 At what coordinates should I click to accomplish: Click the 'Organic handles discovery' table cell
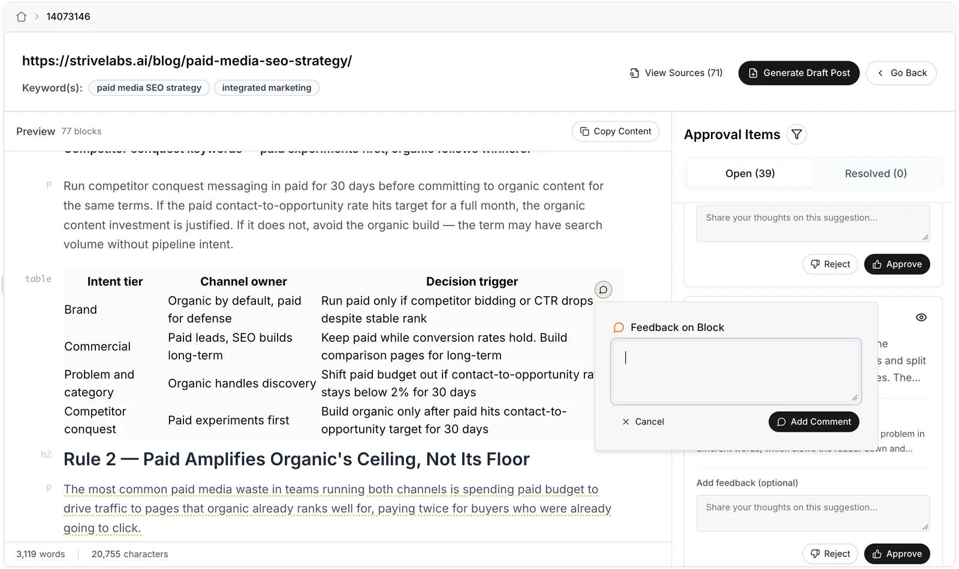(x=242, y=383)
